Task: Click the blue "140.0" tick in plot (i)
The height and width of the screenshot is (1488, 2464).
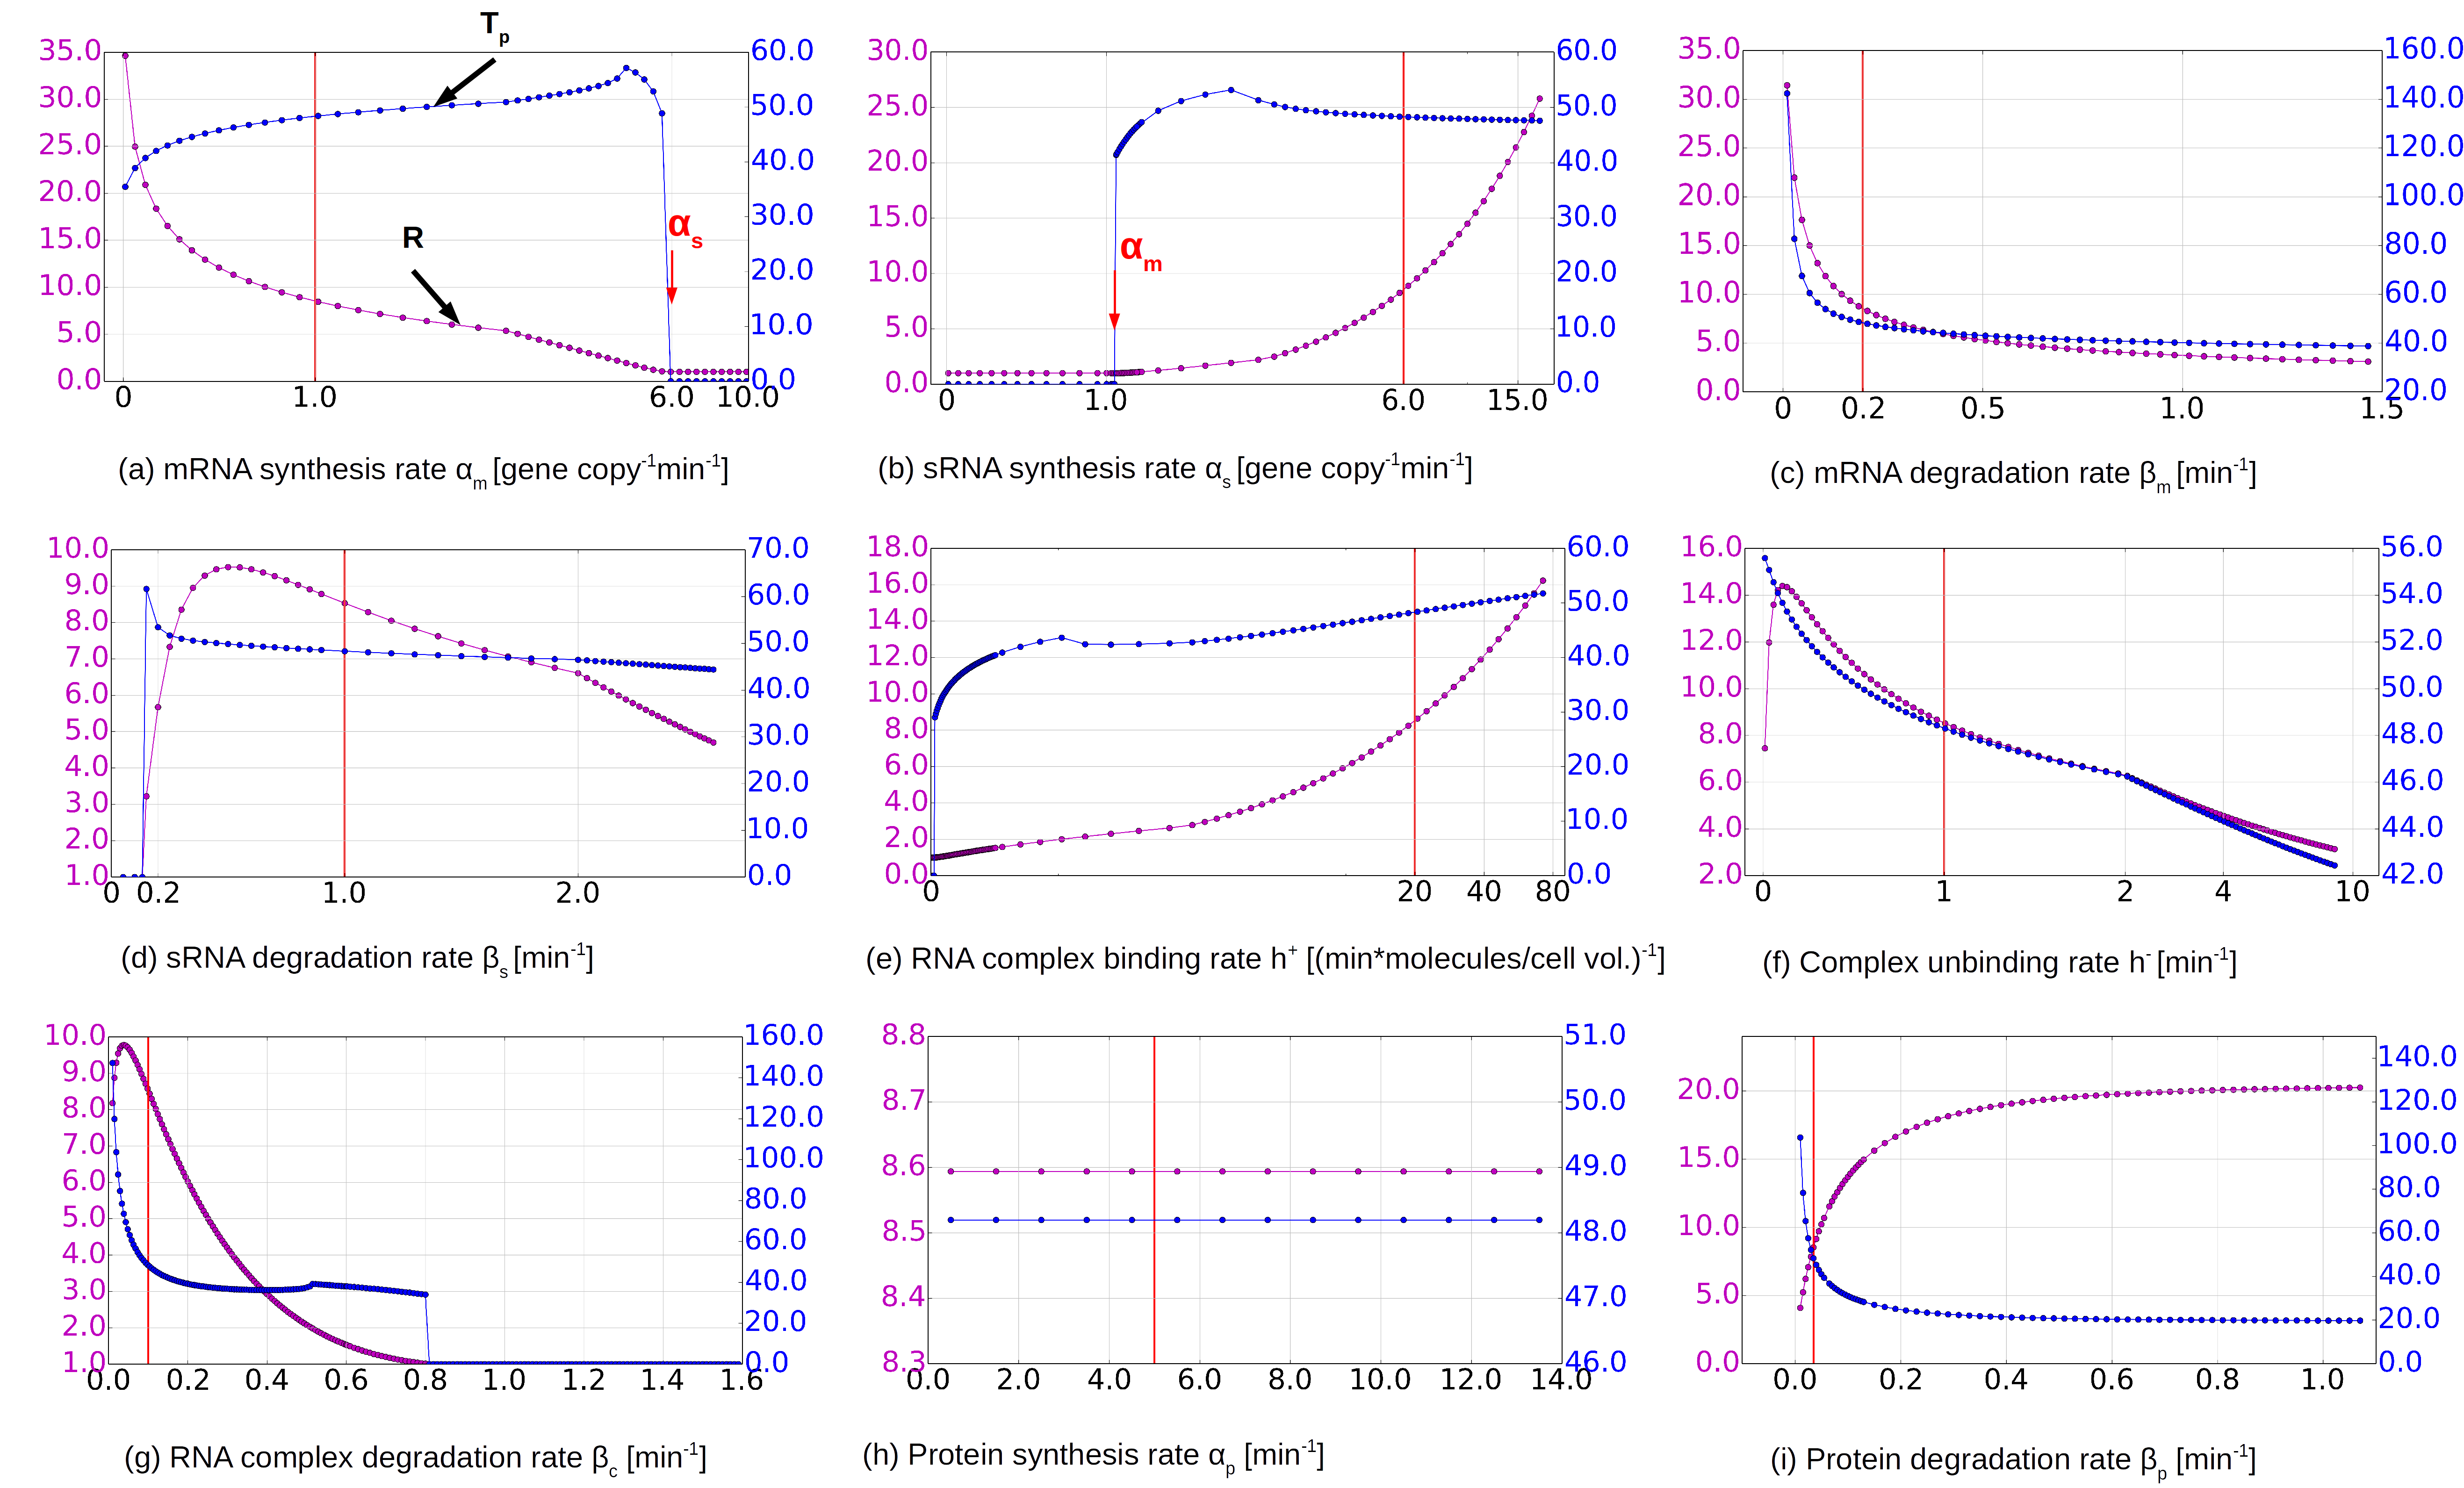Action: click(2416, 1056)
